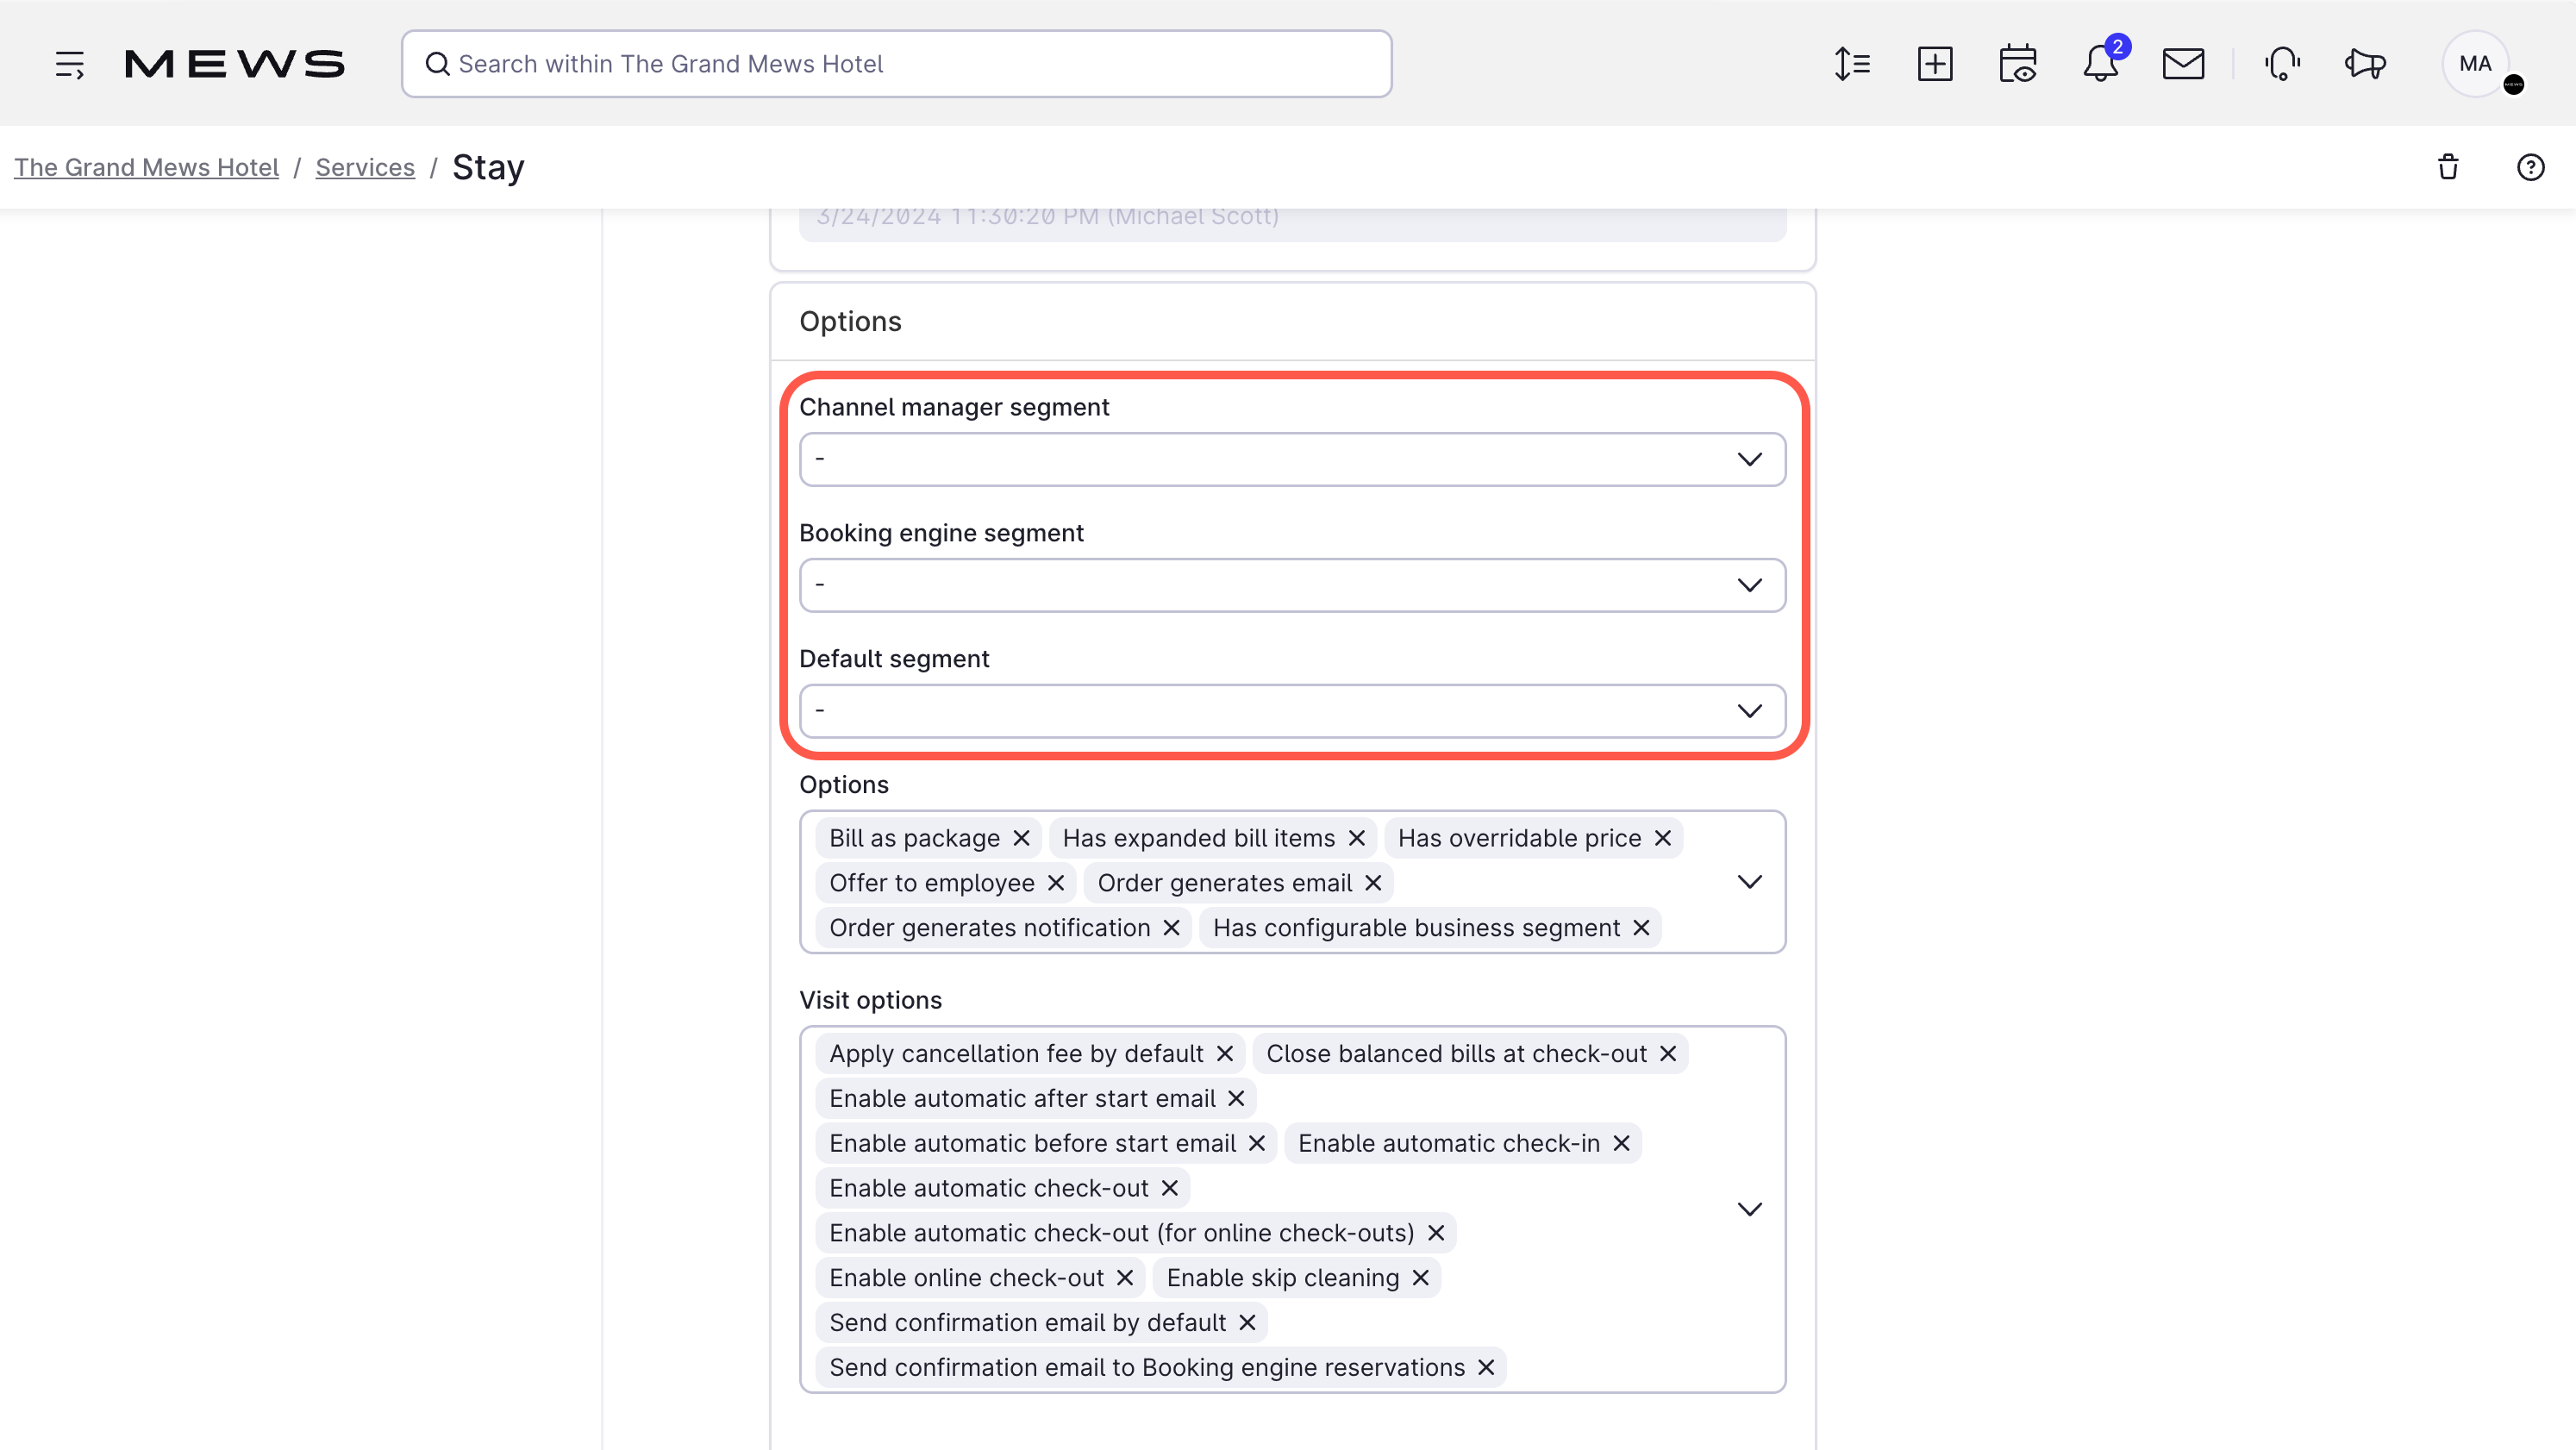The image size is (2576, 1450).
Task: Go to The Grand Mews Hotel breadcrumb
Action: [x=146, y=167]
